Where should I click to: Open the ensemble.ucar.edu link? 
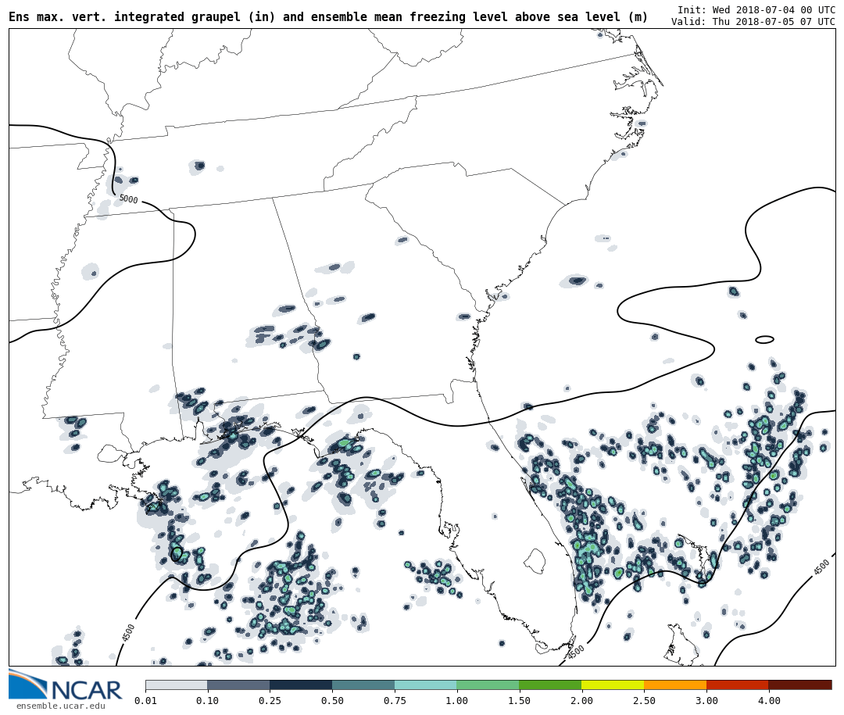coord(60,706)
